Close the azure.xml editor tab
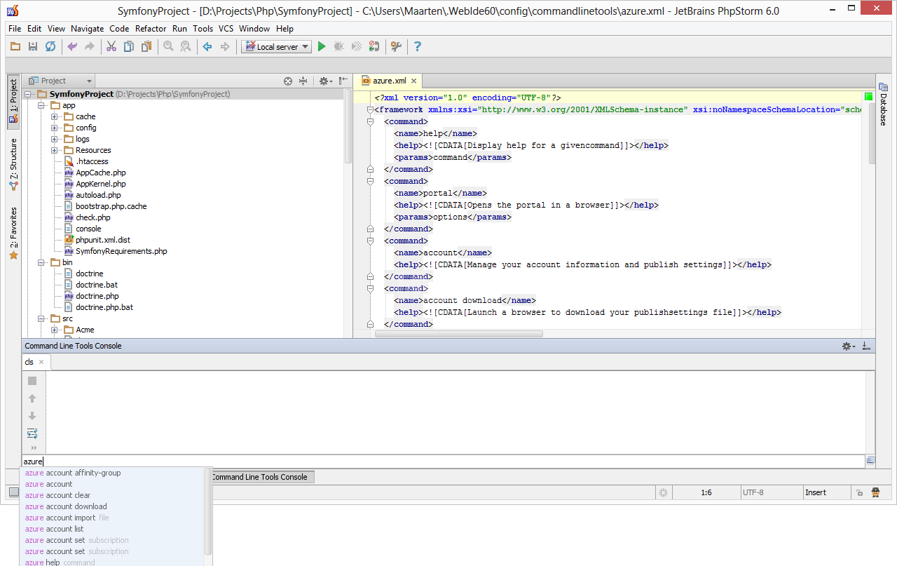 pyautogui.click(x=414, y=81)
